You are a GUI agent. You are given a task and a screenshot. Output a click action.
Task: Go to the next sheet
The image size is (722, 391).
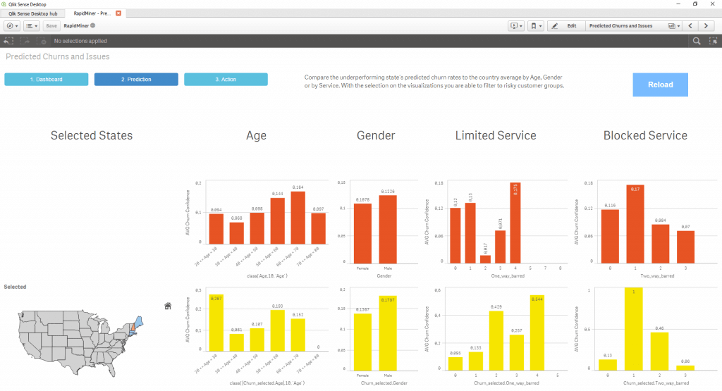tap(706, 26)
